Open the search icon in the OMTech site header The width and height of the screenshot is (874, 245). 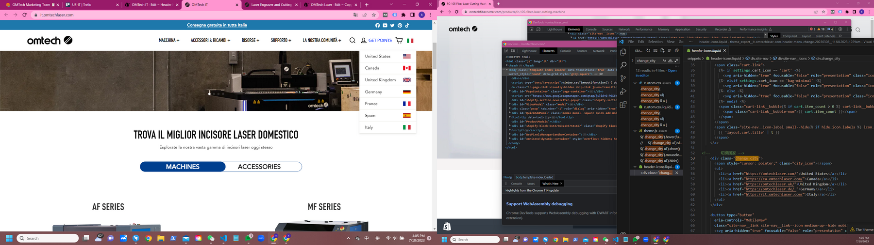coord(353,41)
